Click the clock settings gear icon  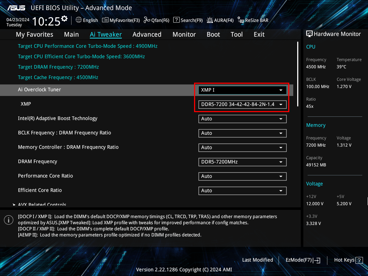pos(64,18)
